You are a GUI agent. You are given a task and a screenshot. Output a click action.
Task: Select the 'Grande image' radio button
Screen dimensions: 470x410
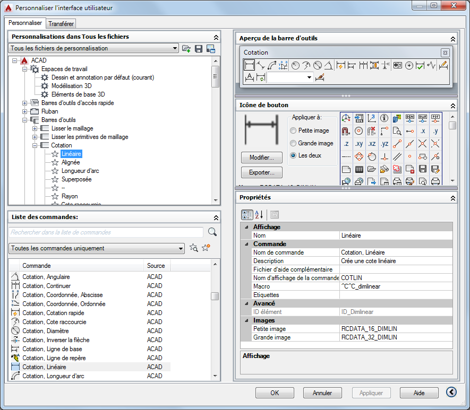pyautogui.click(x=293, y=143)
